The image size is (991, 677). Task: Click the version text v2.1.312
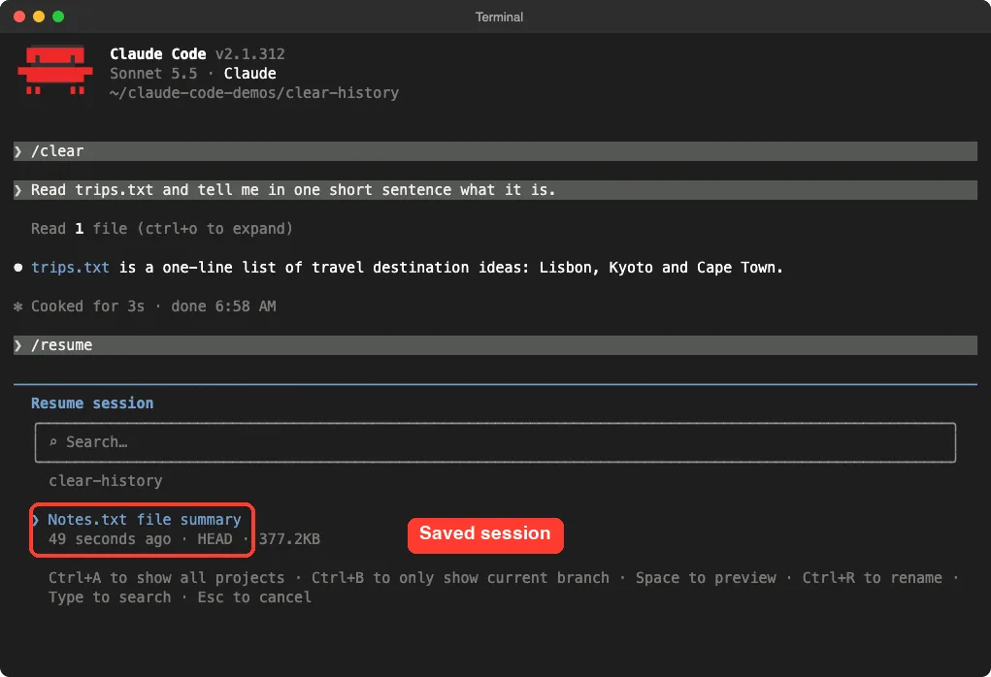249,54
